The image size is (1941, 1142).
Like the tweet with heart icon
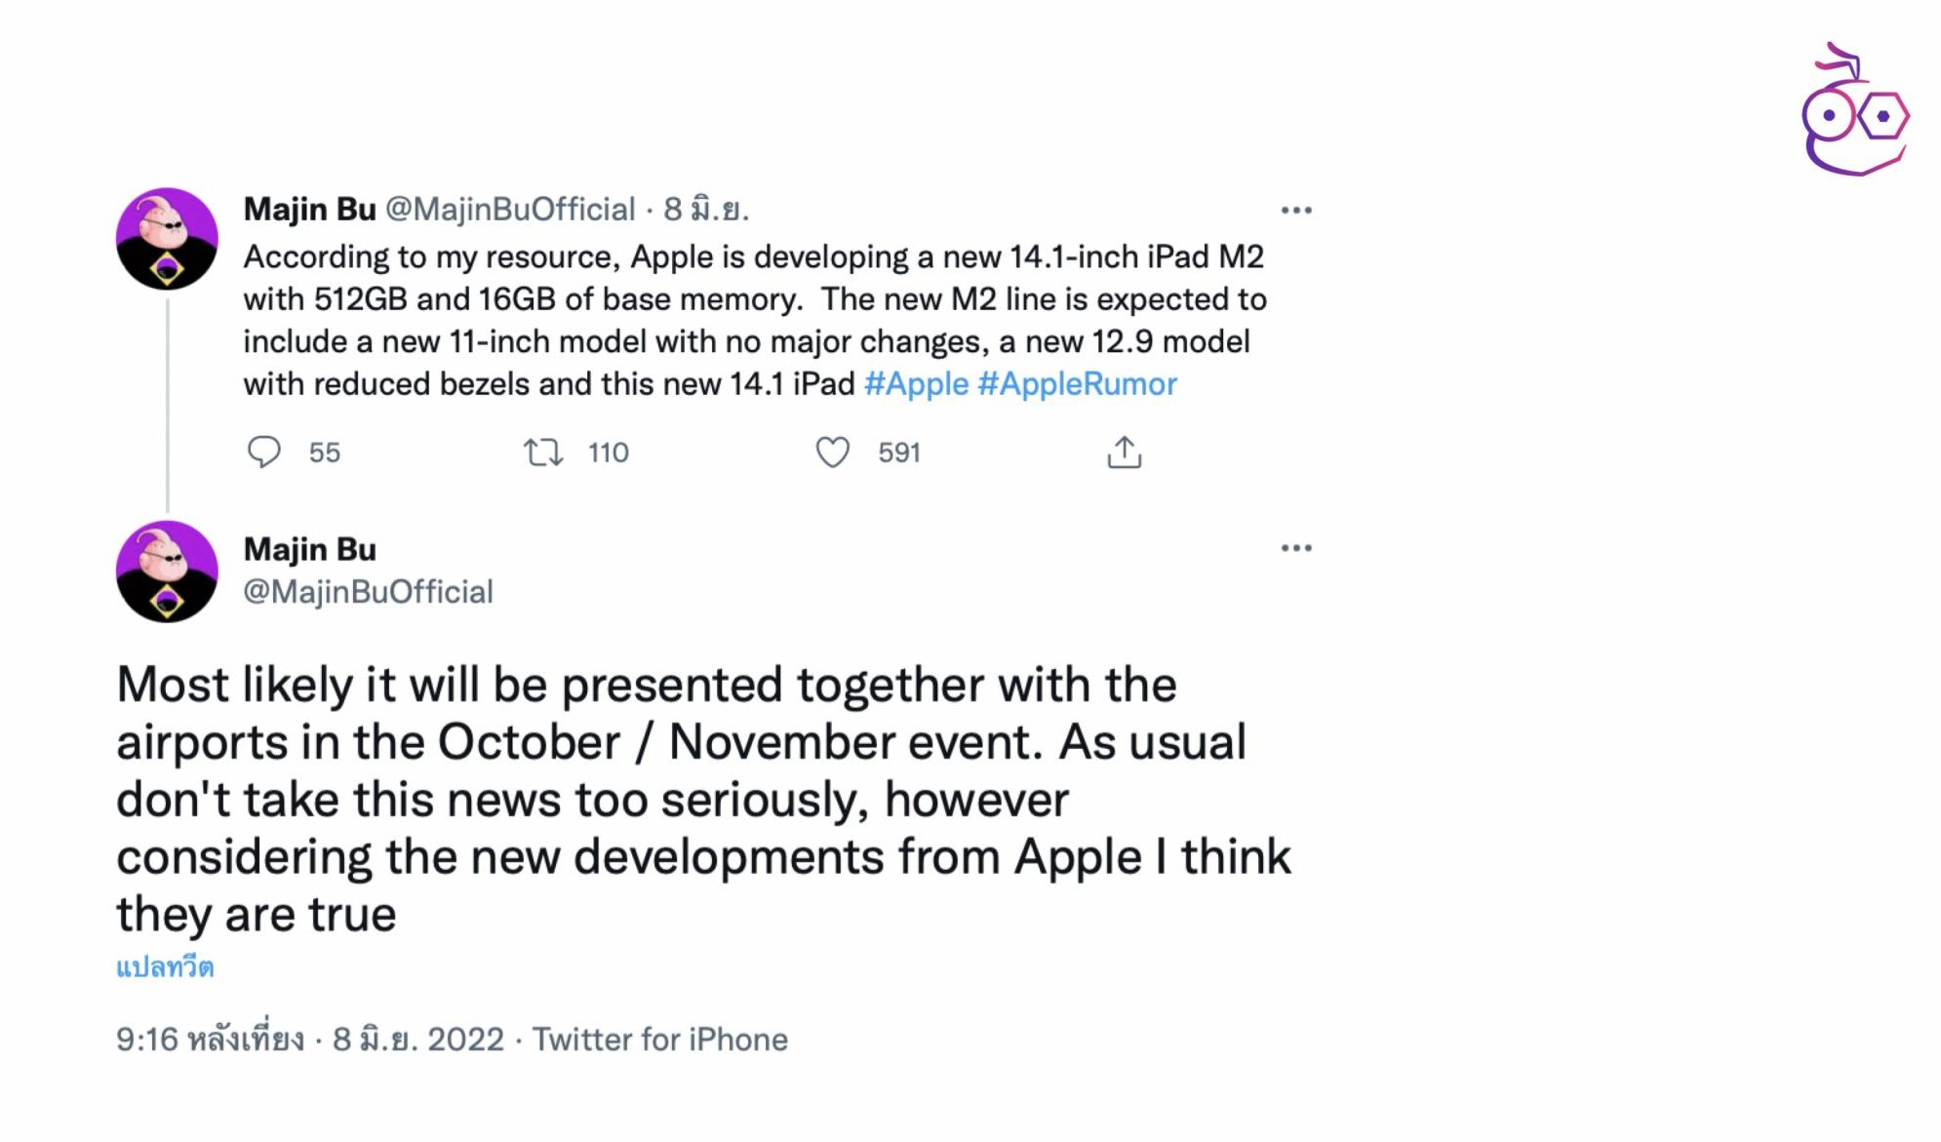pyautogui.click(x=832, y=453)
